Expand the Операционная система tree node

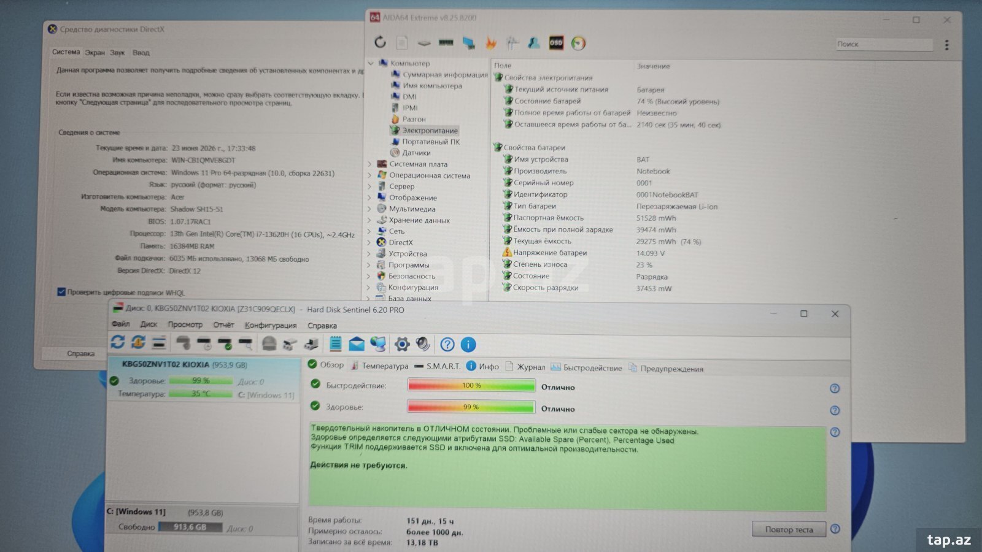(369, 175)
